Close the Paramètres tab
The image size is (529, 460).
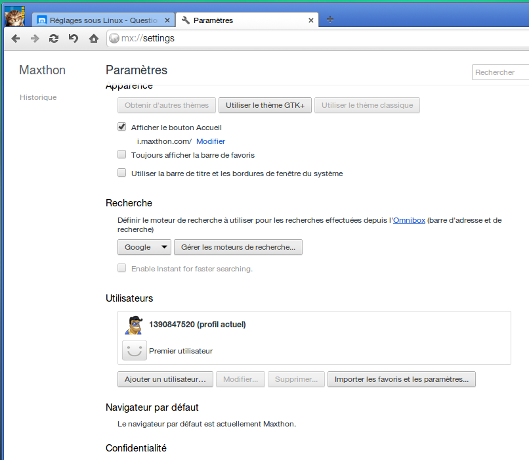(x=310, y=20)
